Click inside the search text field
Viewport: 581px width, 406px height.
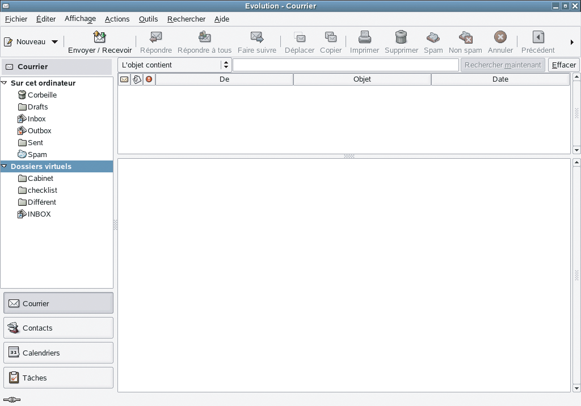345,65
